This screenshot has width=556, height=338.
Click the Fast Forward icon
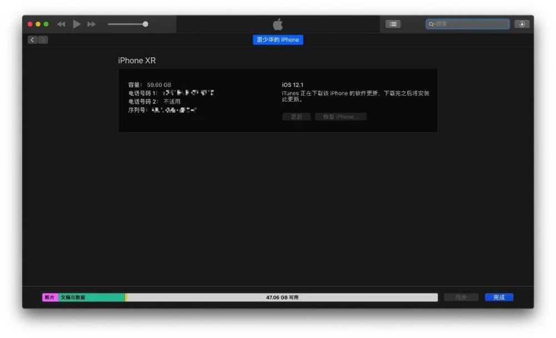pos(91,24)
